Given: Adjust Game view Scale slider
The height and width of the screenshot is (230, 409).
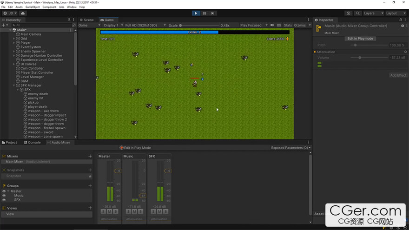Looking at the screenshot, I should click(x=199, y=26).
